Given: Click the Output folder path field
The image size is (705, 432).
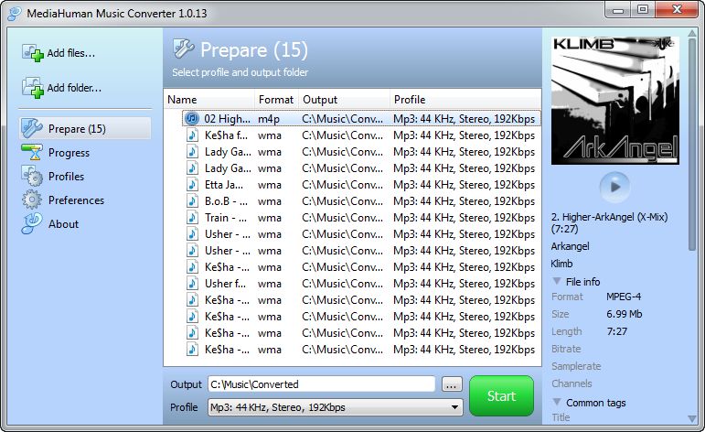Looking at the screenshot, I should point(322,384).
